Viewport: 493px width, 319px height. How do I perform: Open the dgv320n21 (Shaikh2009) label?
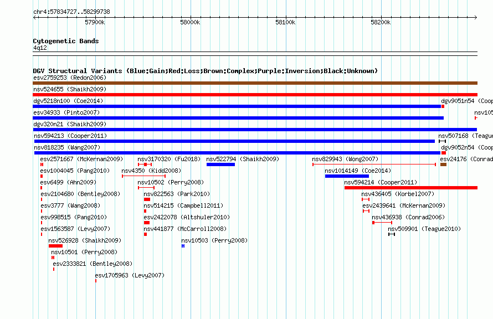(x=70, y=124)
